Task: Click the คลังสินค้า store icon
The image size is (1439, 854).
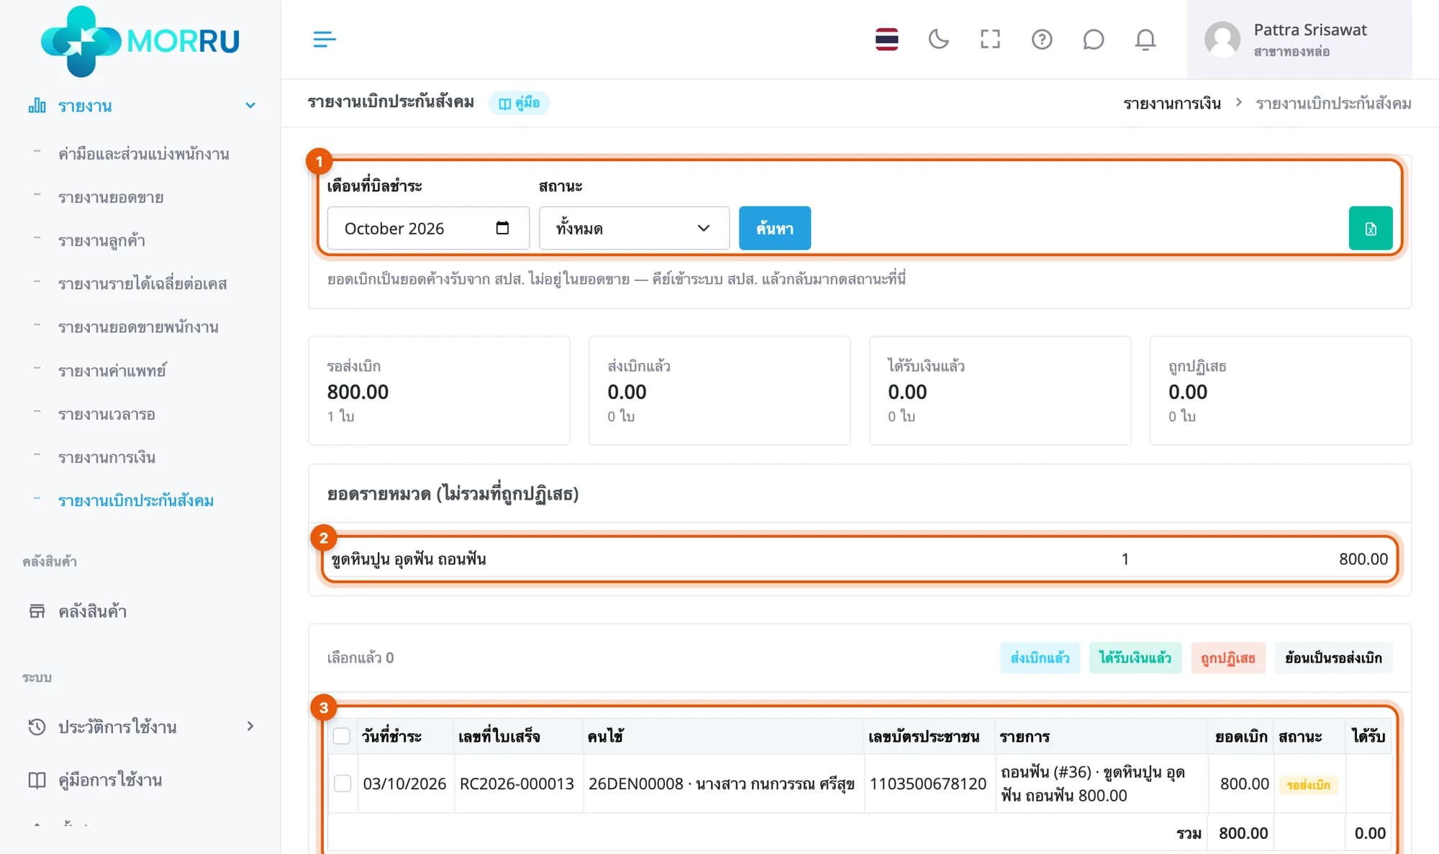Action: click(37, 611)
